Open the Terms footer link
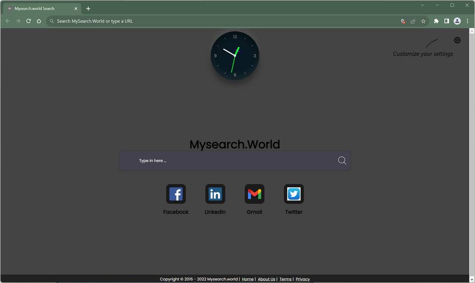 click(285, 279)
